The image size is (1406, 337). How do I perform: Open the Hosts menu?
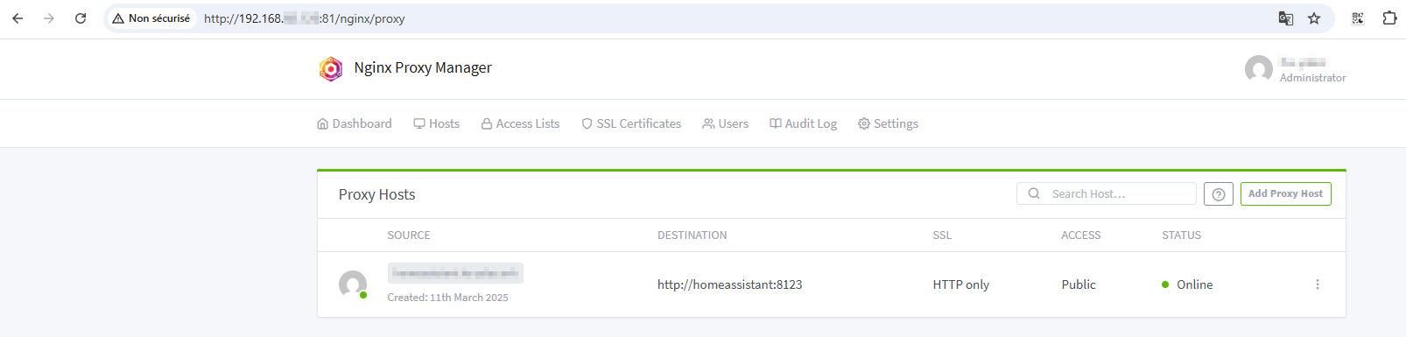[x=437, y=123]
